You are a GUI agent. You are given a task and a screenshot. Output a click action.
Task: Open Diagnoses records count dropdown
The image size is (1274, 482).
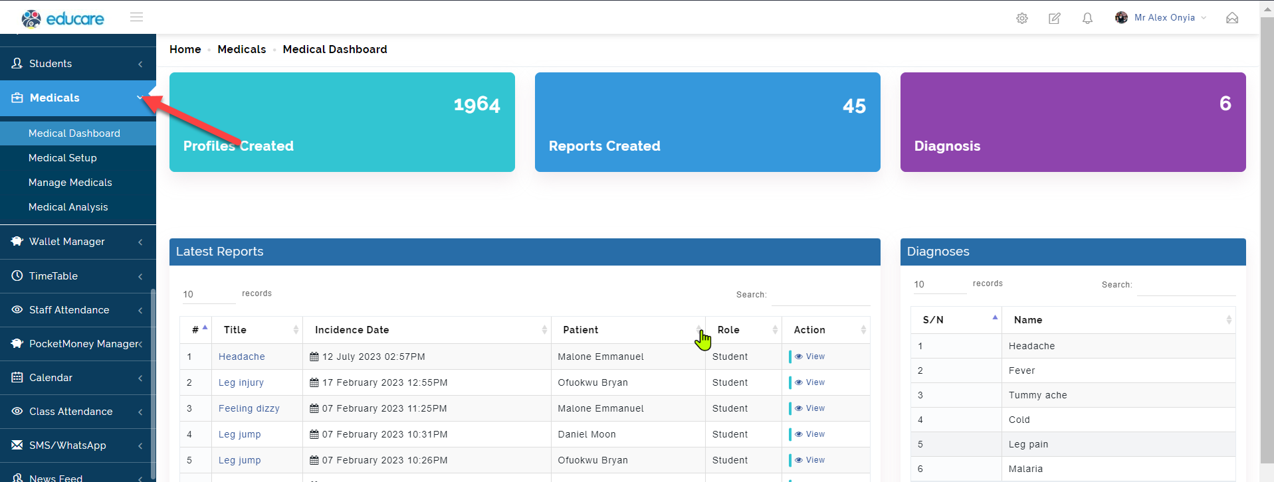click(x=940, y=284)
